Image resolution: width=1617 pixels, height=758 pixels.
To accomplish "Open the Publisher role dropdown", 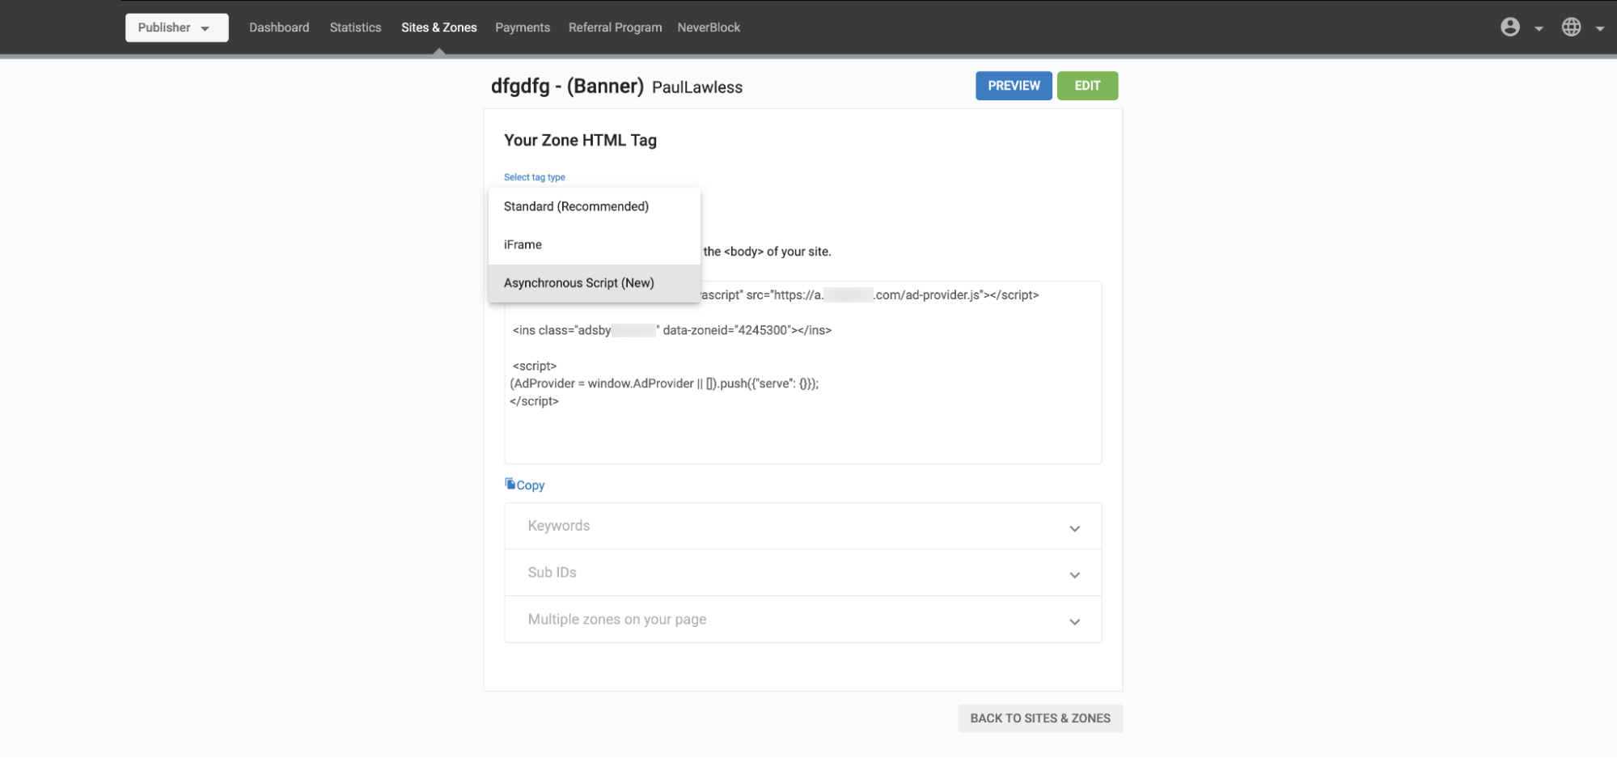I will [x=176, y=28].
